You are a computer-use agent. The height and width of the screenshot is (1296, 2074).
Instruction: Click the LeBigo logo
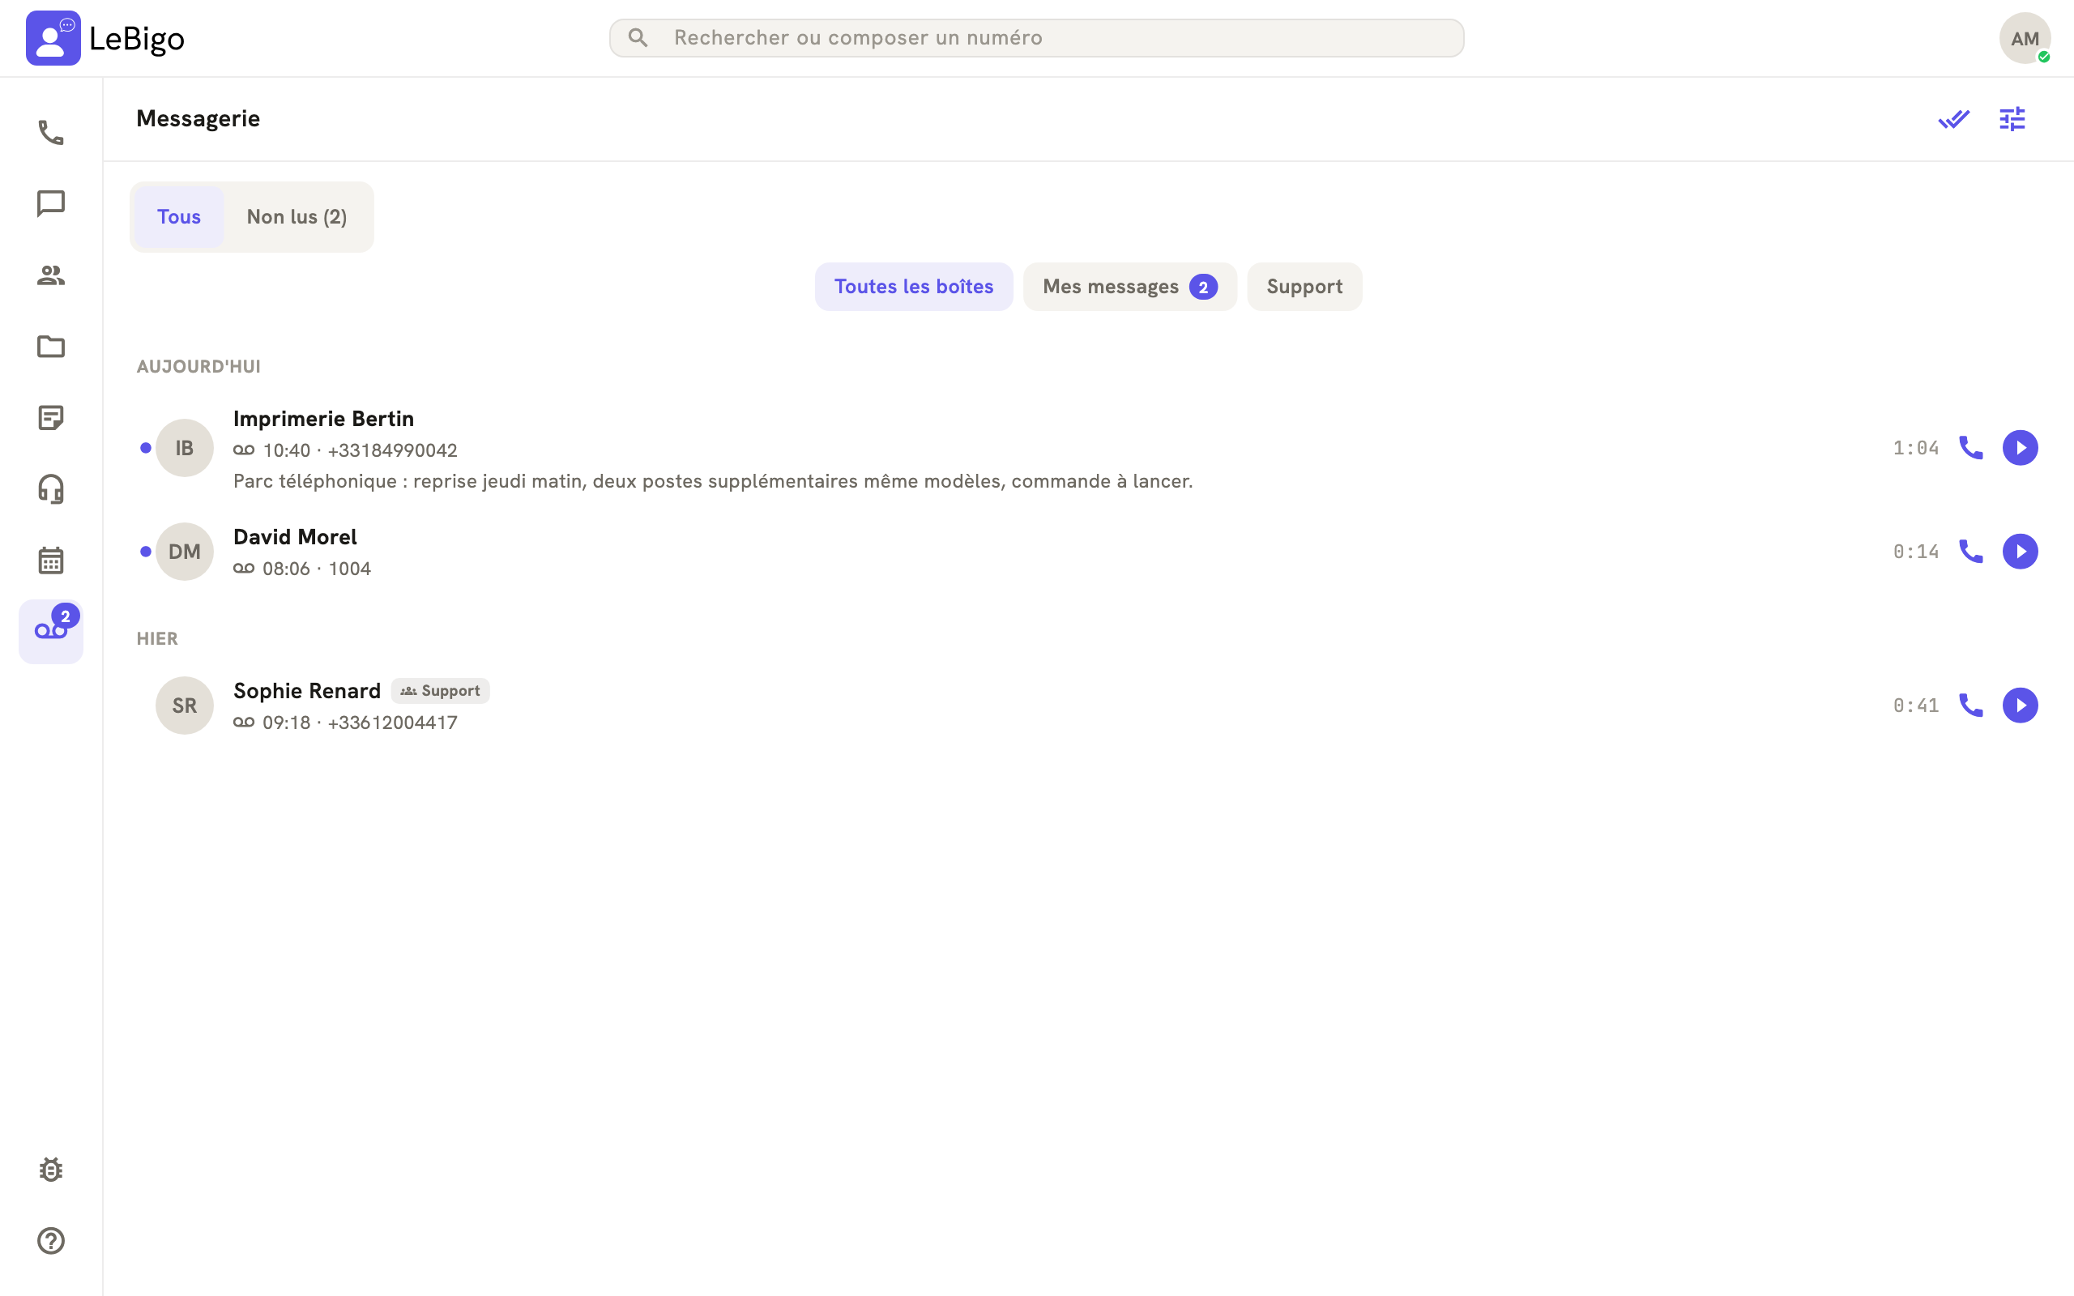coord(105,39)
